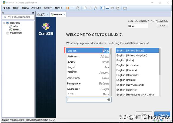Select the Arabic language row
Image resolution: width=173 pixels, height=123 pixels.
88,67
